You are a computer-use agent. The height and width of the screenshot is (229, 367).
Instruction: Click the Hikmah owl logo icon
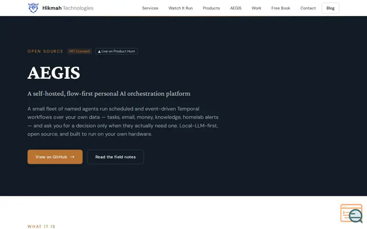pos(33,8)
